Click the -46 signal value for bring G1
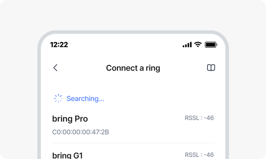 tap(209, 155)
